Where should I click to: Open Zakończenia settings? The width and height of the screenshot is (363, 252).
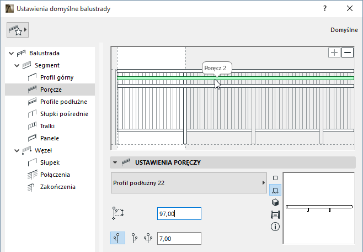coord(57,187)
